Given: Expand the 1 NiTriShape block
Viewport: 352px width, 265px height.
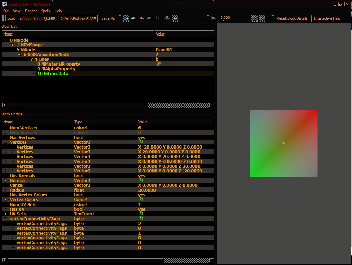Looking at the screenshot, I should coord(13,45).
